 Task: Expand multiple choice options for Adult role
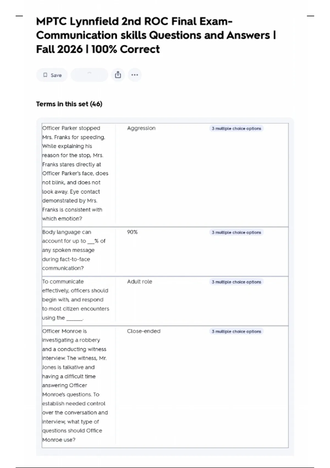pos(236,282)
